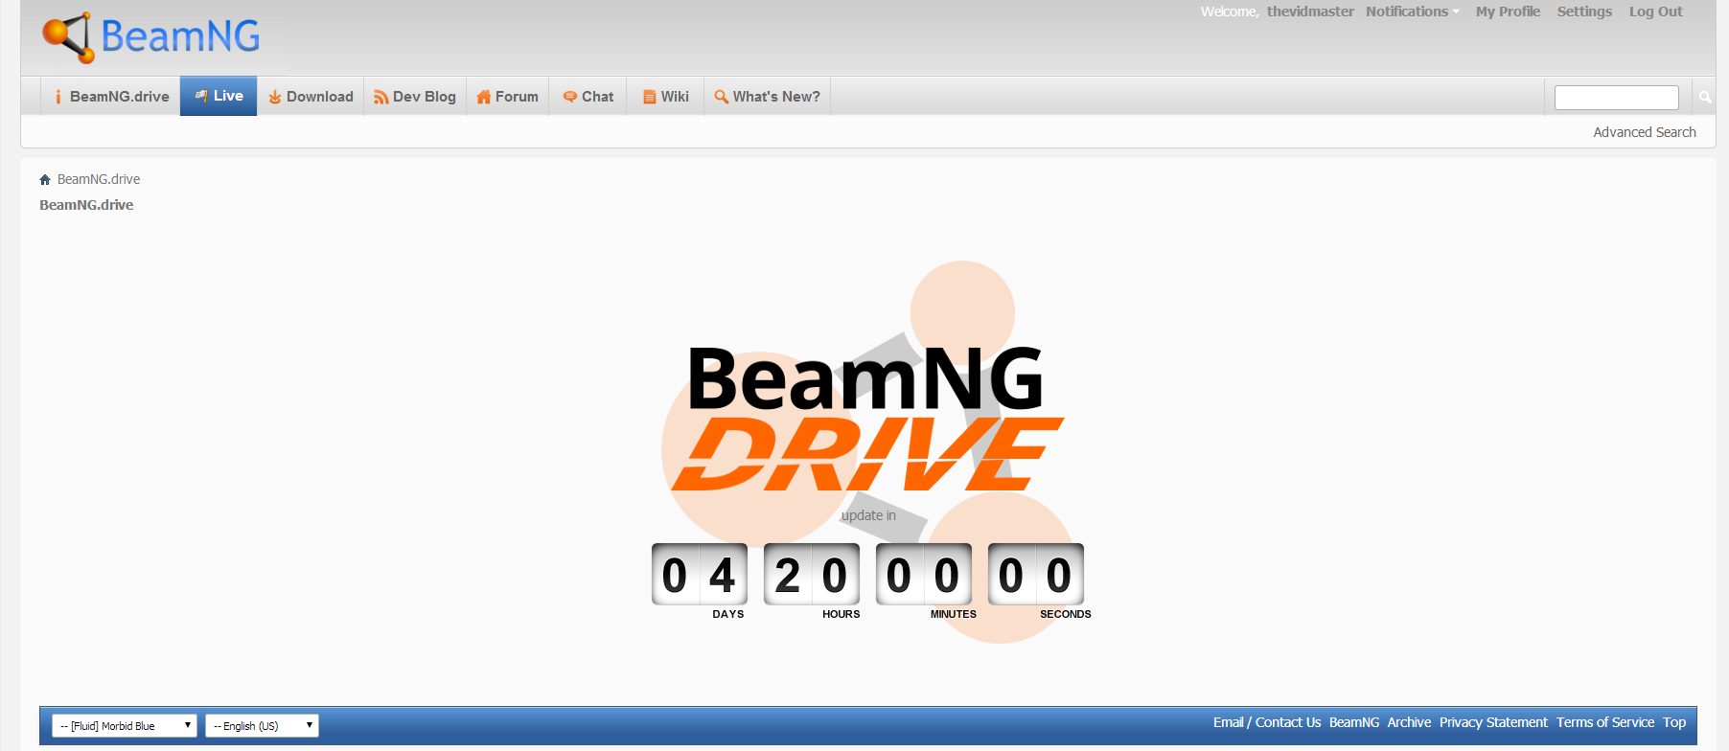
Task: Open the Settings link
Action: point(1584,11)
